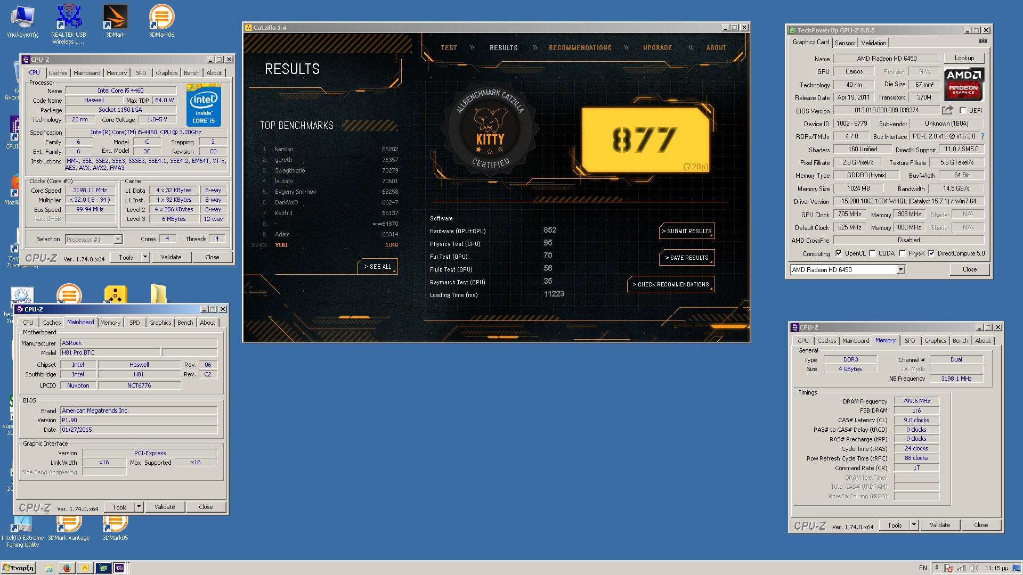This screenshot has width=1023, height=575.
Task: Open the network signal tray icon
Action: (961, 568)
